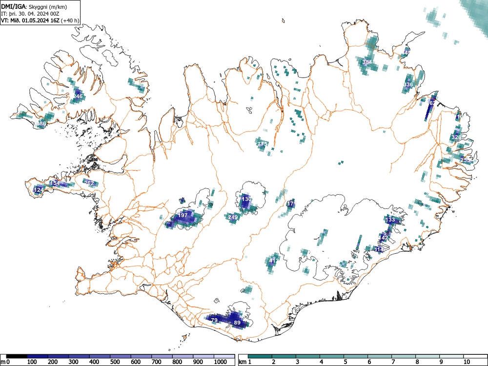Click the '10' tick on the kilometre scale
Image resolution: width=488 pixels, height=366 pixels.
467,362
